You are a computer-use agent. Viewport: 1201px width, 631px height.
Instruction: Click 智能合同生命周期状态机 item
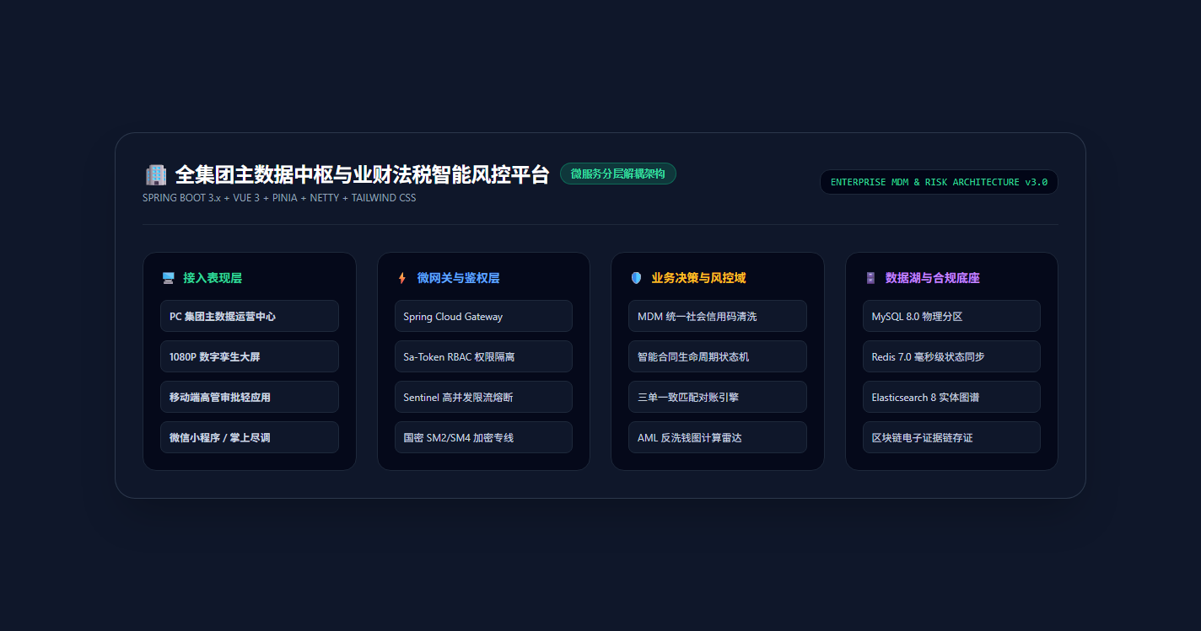pos(718,356)
